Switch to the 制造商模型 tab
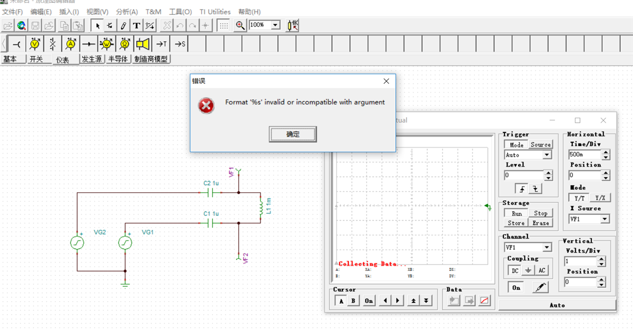The height and width of the screenshot is (330, 633). coord(151,59)
